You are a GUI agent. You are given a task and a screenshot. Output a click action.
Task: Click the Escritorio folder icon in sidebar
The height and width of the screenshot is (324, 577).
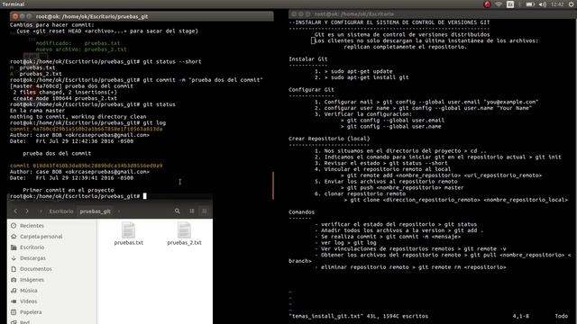[x=14, y=247]
